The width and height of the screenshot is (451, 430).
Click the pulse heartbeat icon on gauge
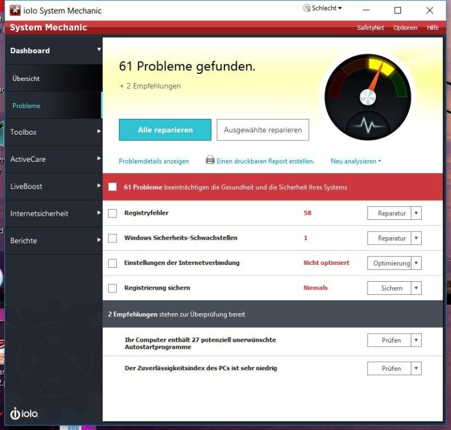pos(368,125)
